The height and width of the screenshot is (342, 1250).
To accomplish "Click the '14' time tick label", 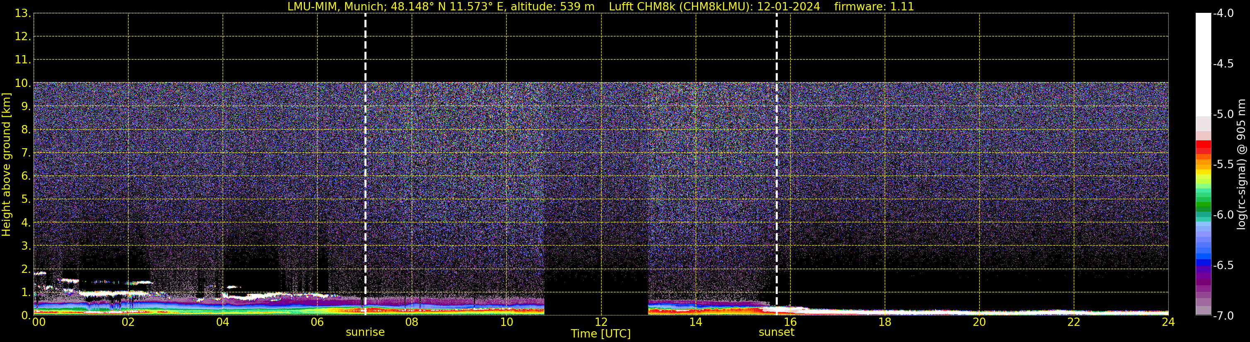I will 696,322.
